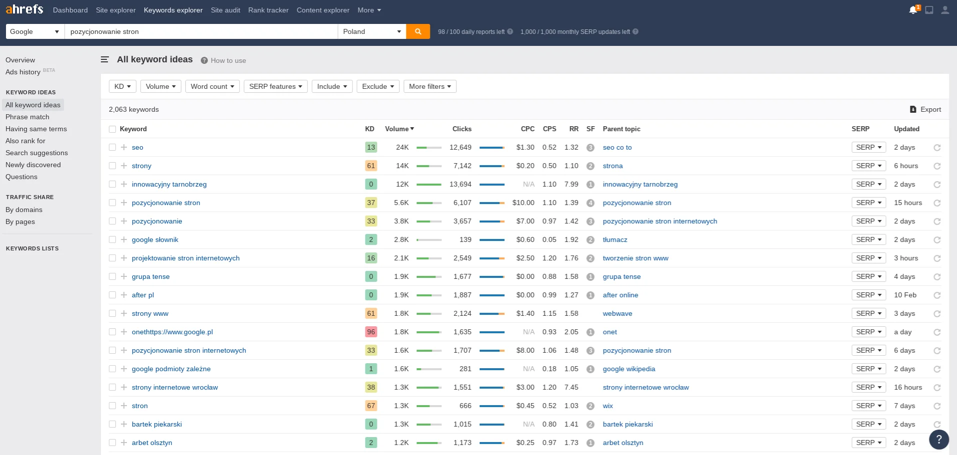Open the Volume filter dropdown
This screenshot has height=455, width=957.
click(x=161, y=86)
